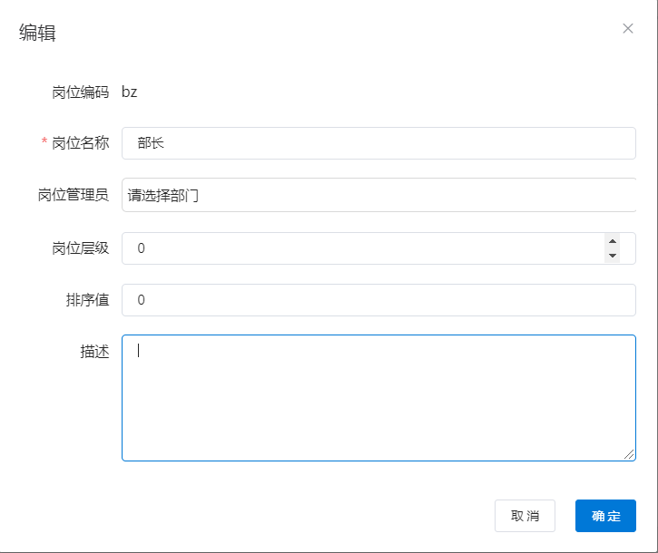Click the 编辑 dialog title
This screenshot has height=553, width=658.
click(38, 34)
